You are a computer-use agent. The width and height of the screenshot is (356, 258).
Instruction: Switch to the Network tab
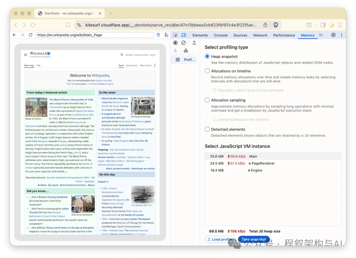pos(260,35)
